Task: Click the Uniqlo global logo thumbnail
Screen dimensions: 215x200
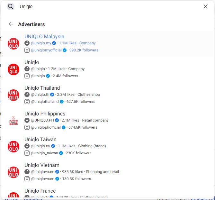Action: point(13,69)
